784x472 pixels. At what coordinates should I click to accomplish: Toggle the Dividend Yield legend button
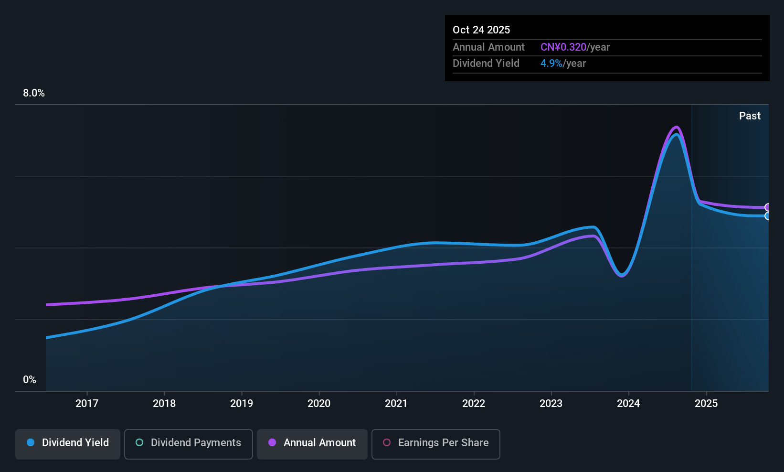(68, 444)
